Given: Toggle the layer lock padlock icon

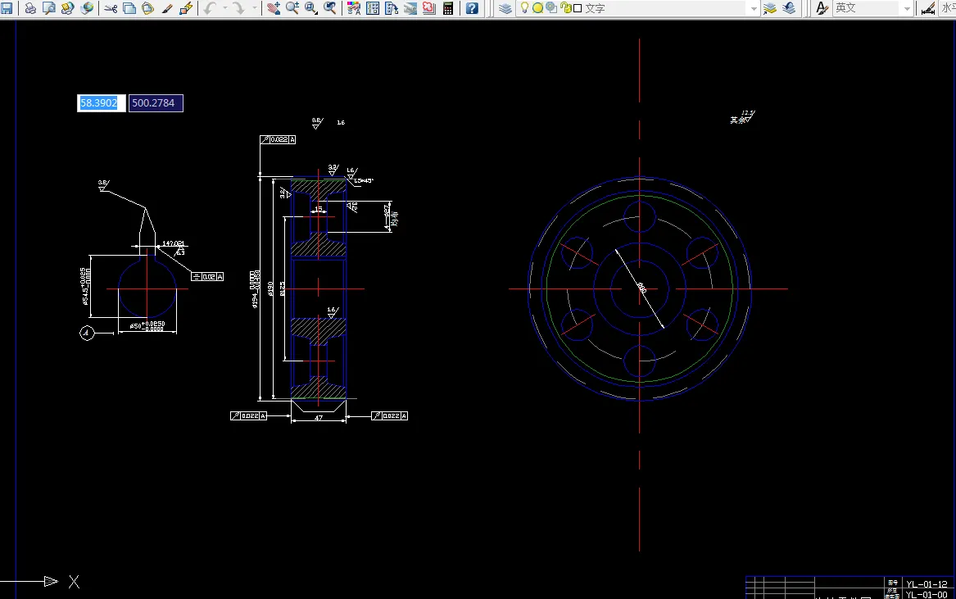Looking at the screenshot, I should tap(566, 8).
